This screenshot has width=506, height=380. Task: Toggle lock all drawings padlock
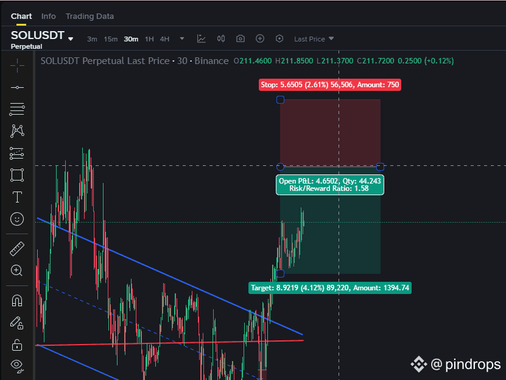click(17, 345)
